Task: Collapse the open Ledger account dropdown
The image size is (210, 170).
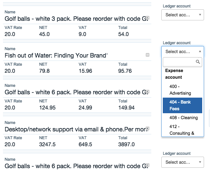Action: [x=182, y=52]
